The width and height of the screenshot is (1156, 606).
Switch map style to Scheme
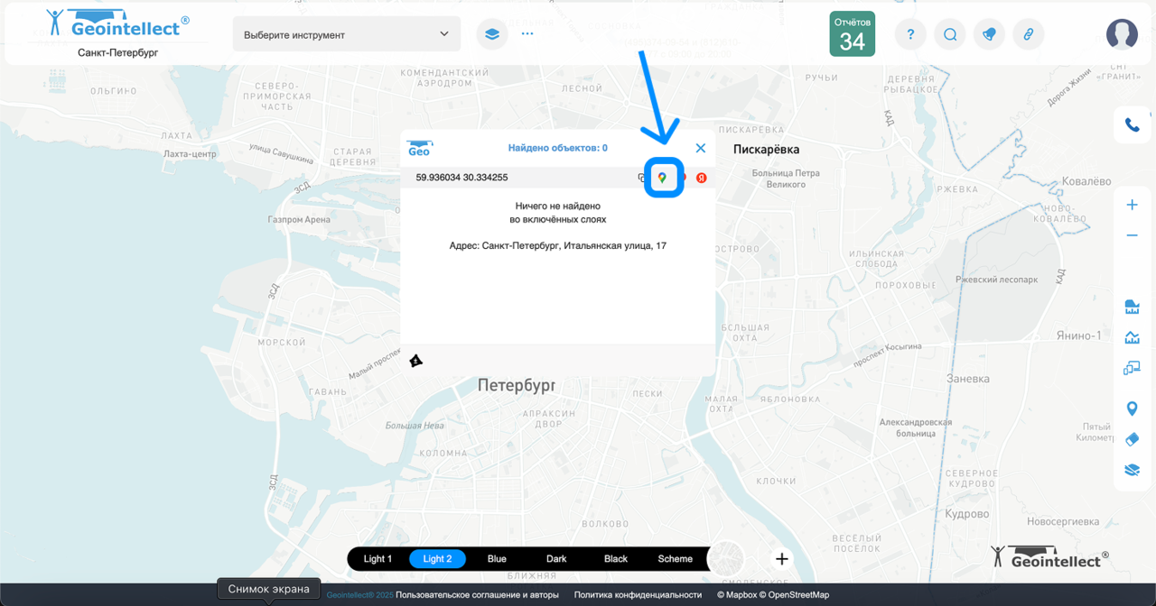pos(675,559)
